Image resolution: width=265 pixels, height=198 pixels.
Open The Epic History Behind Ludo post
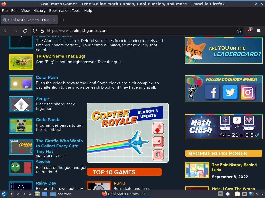click(x=234, y=167)
